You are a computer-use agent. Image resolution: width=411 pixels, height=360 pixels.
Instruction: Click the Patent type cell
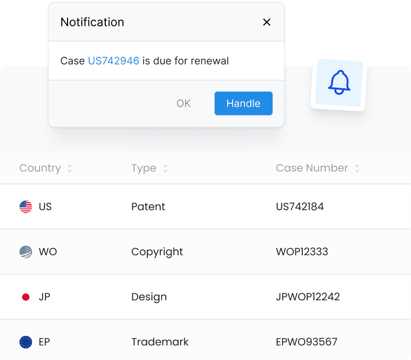[148, 207]
